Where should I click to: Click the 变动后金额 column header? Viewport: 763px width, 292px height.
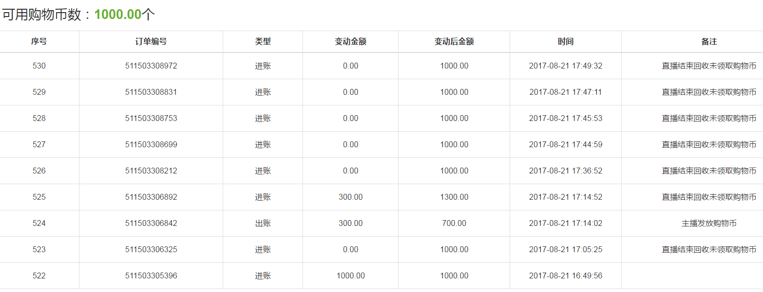pos(454,42)
